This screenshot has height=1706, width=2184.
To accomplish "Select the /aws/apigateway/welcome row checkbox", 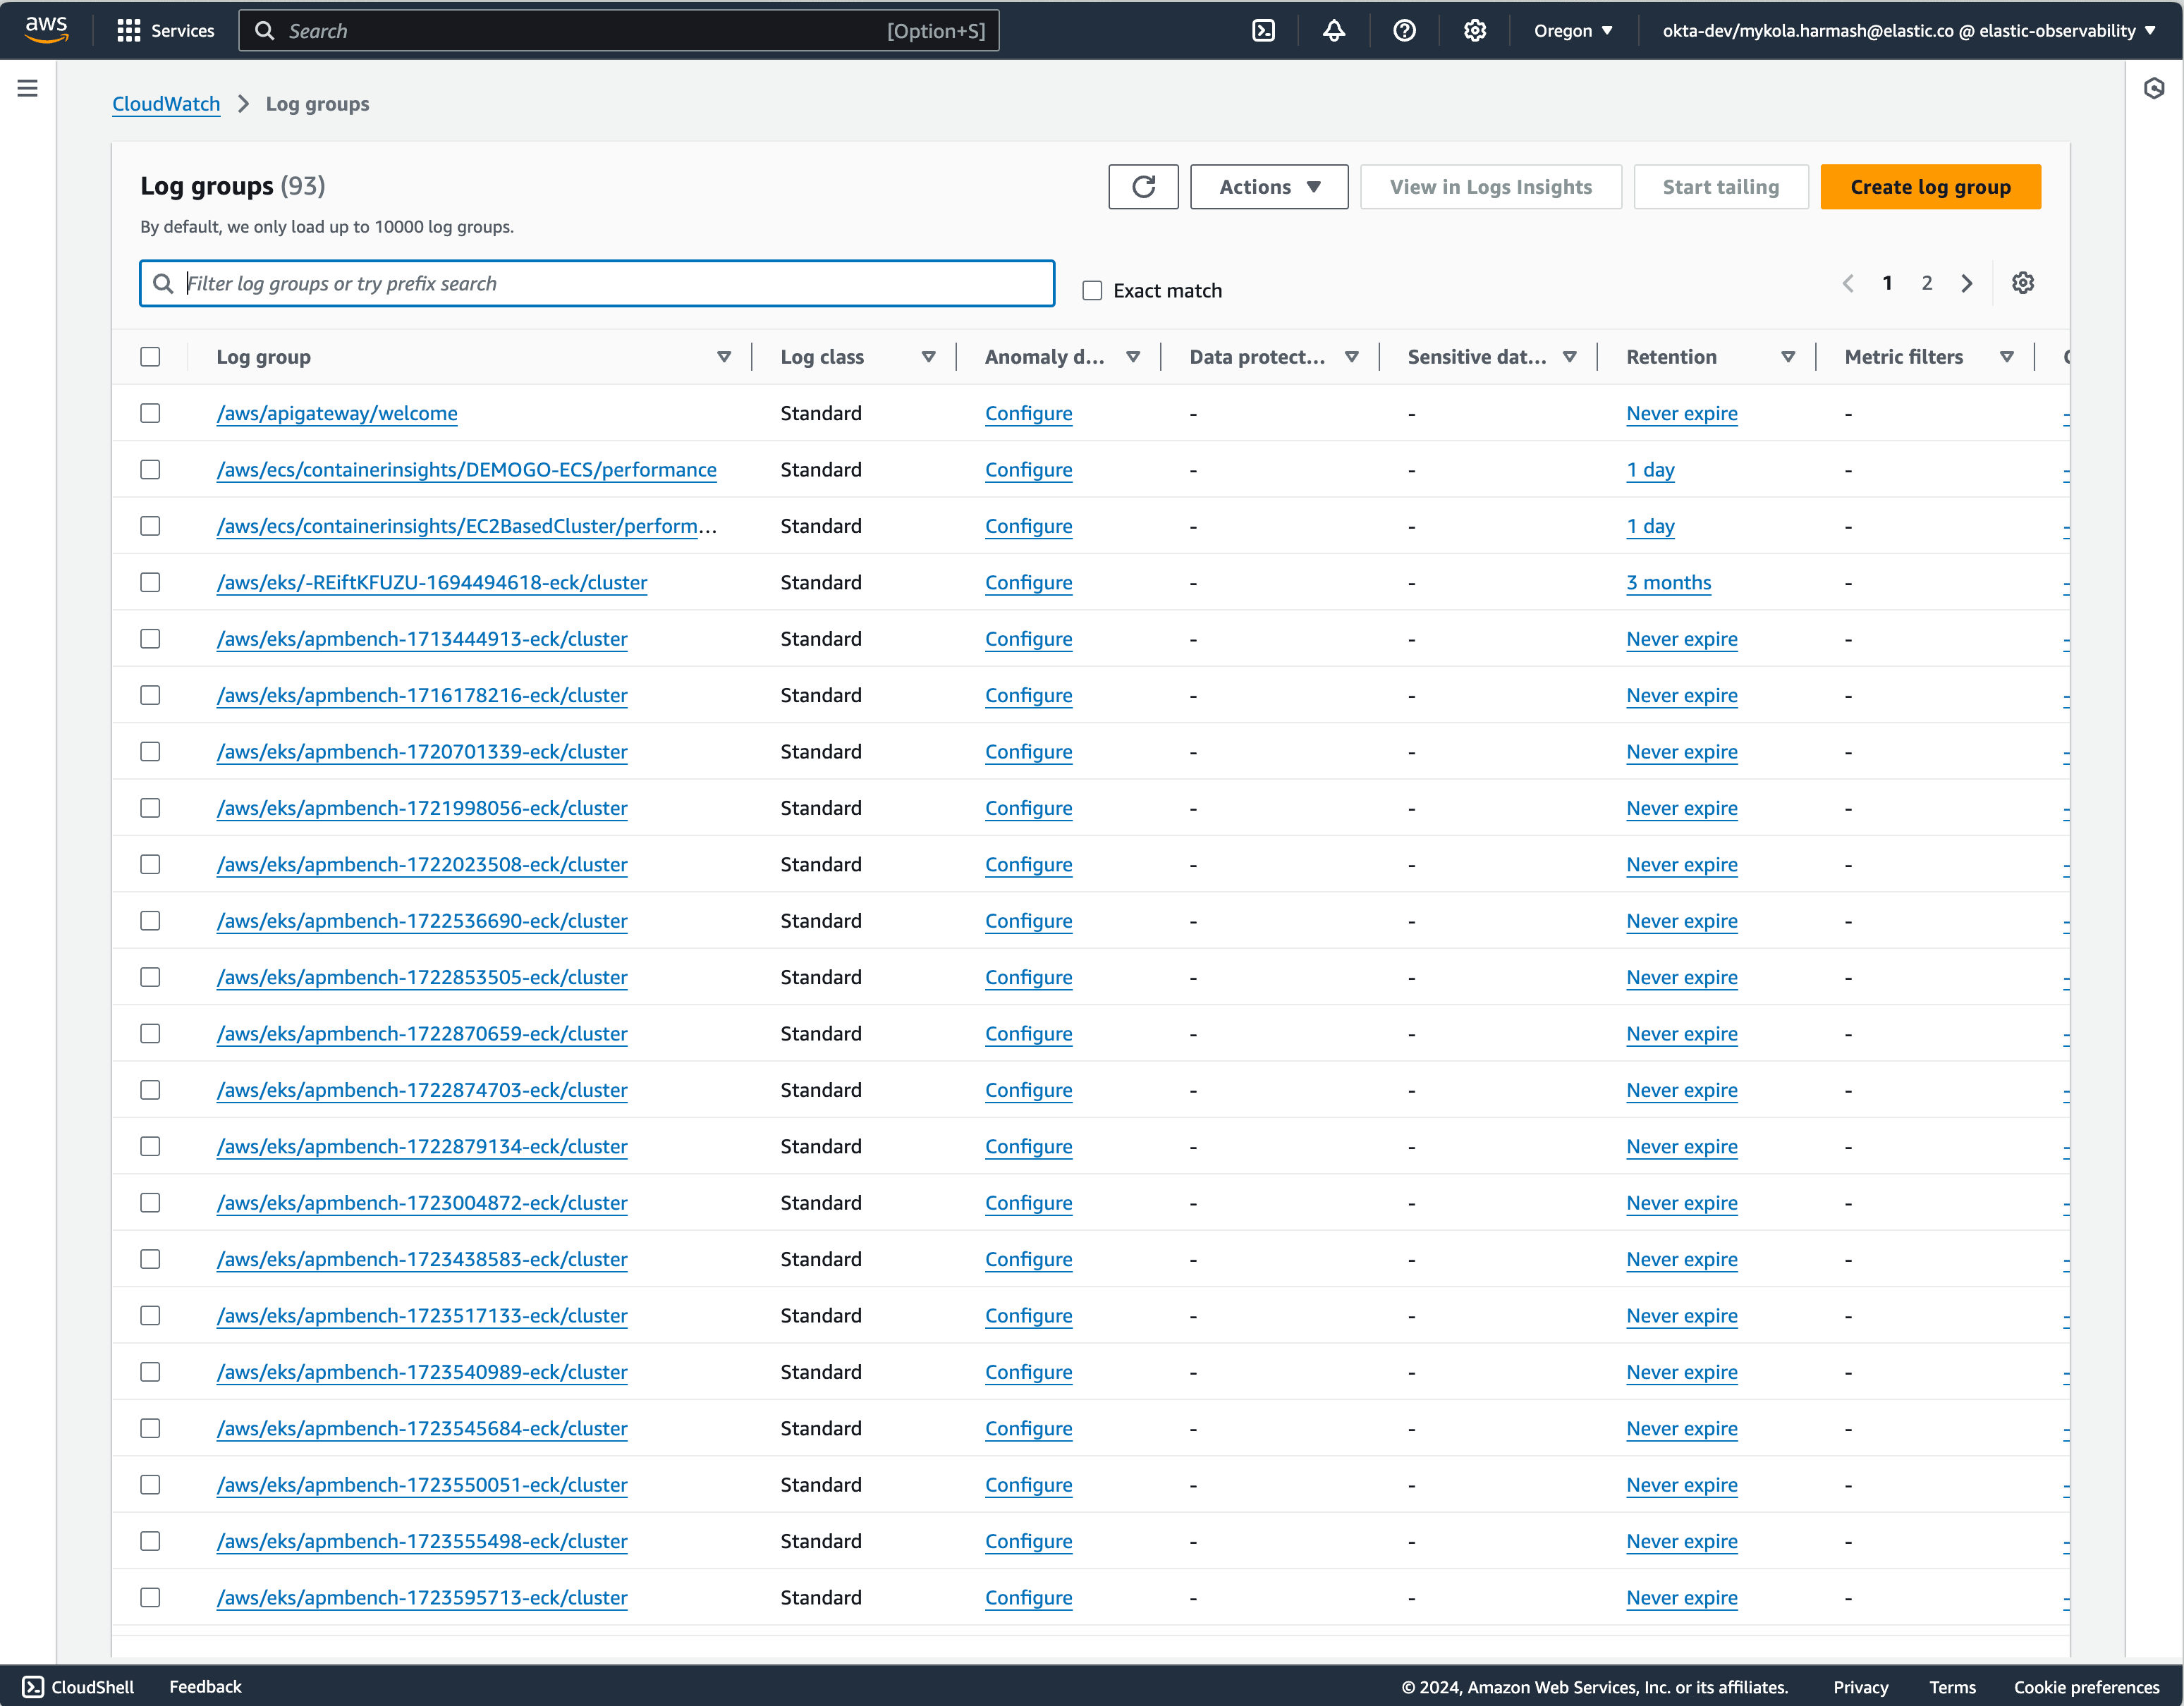I will pos(150,413).
